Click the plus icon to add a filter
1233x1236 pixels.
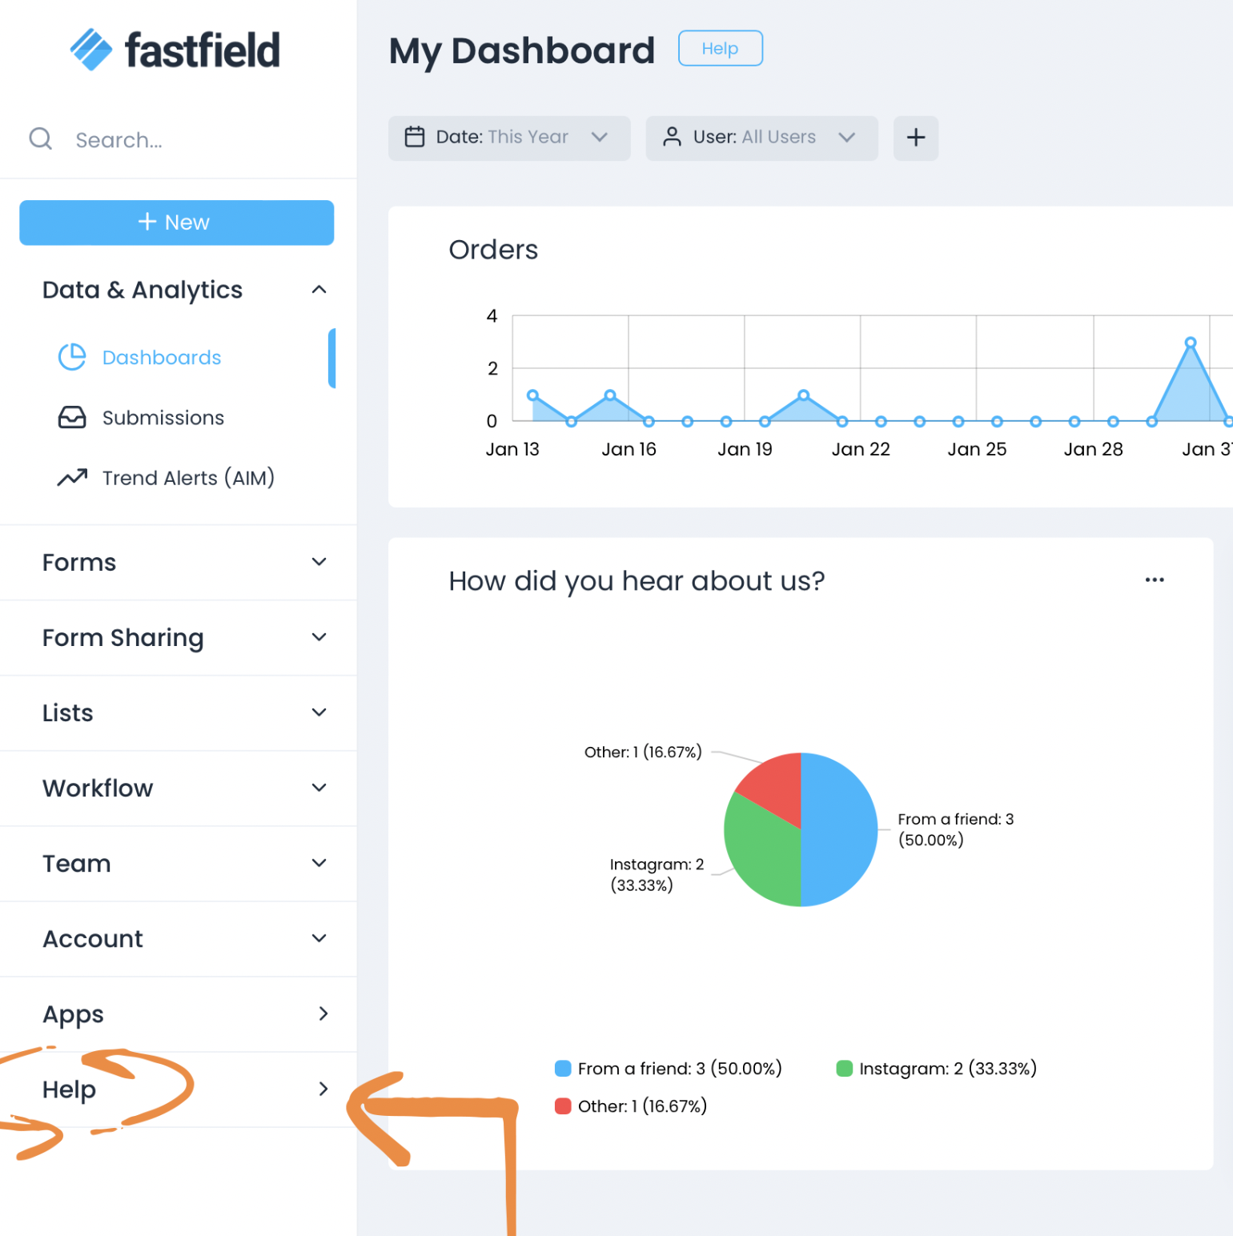(x=915, y=138)
